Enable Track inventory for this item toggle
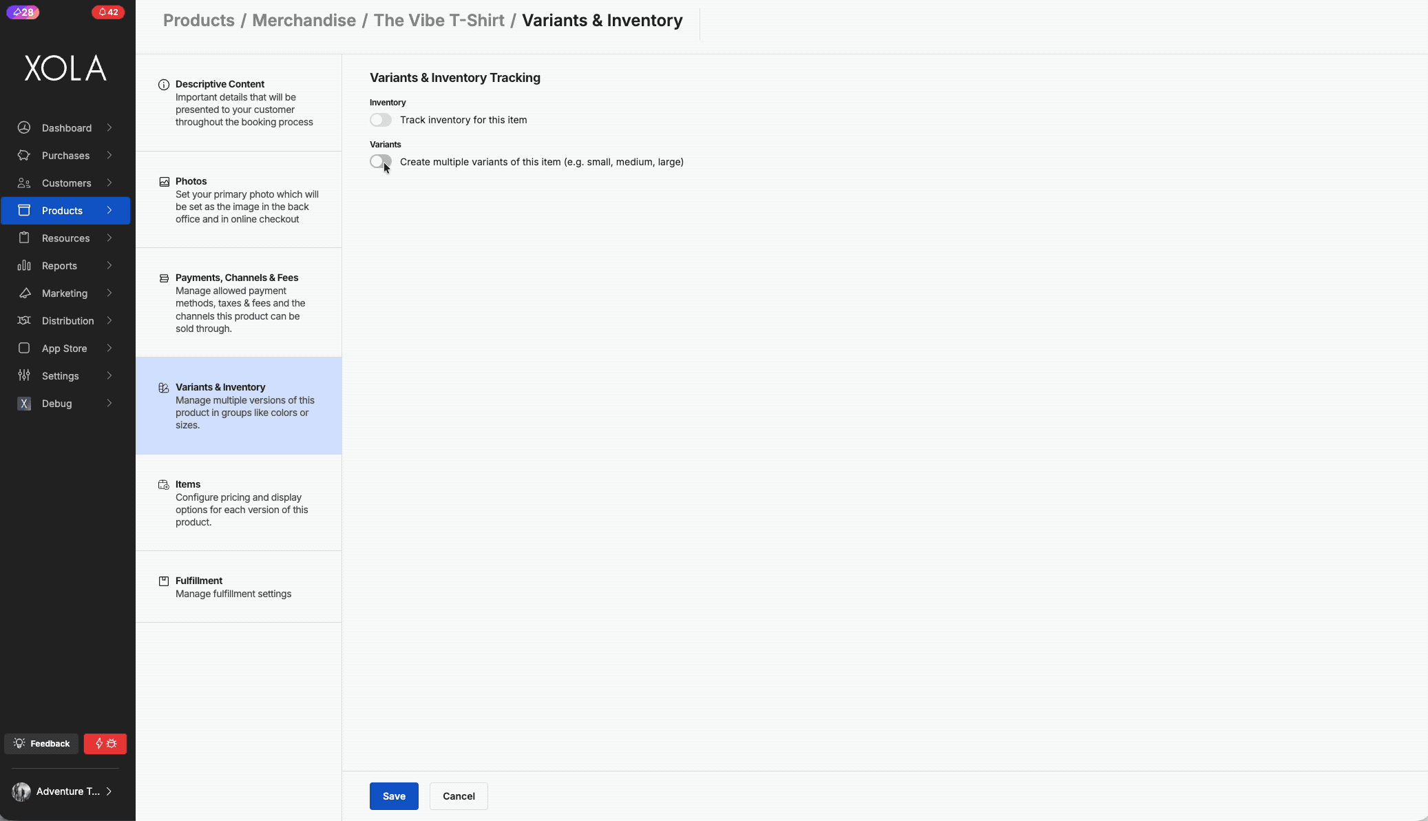The image size is (1428, 821). (381, 120)
